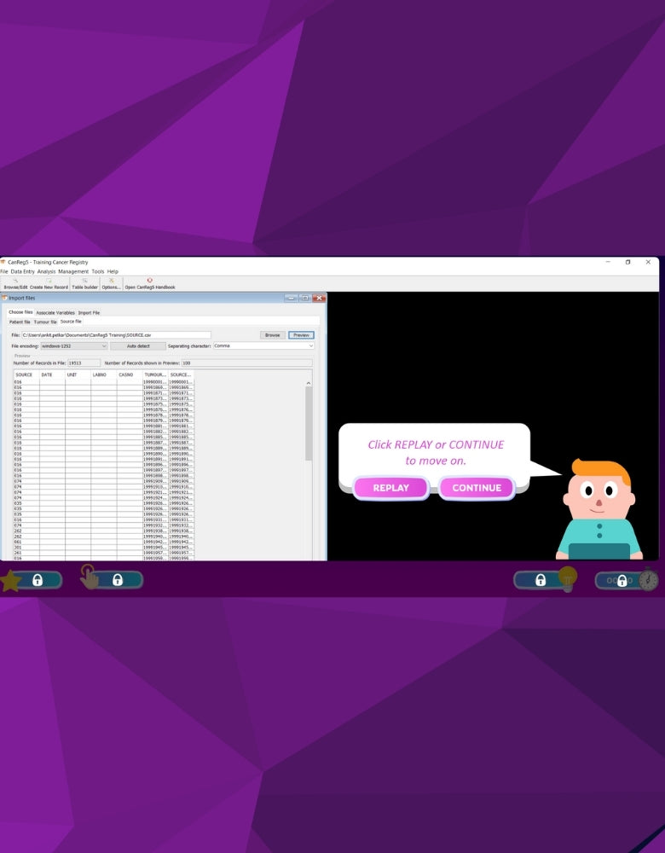
Task: Open the Analysis menu
Action: pos(46,271)
